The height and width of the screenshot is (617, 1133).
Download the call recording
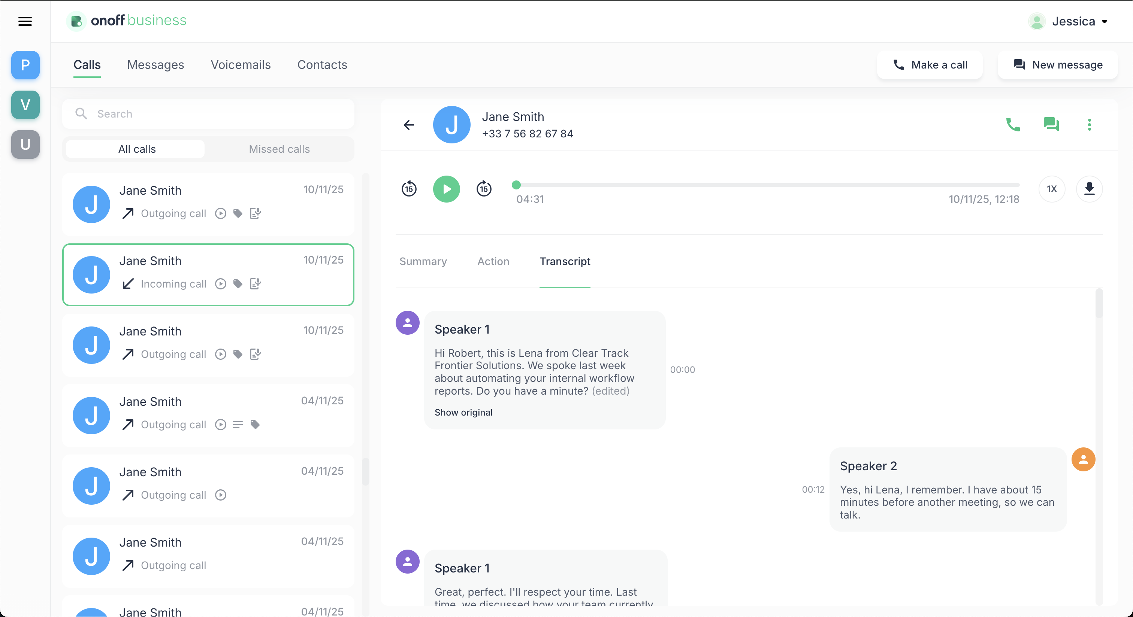pyautogui.click(x=1090, y=189)
